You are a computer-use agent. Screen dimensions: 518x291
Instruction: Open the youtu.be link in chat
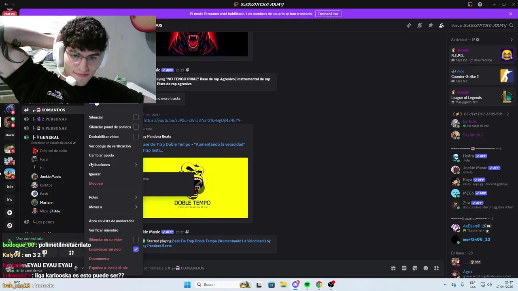pos(193,120)
